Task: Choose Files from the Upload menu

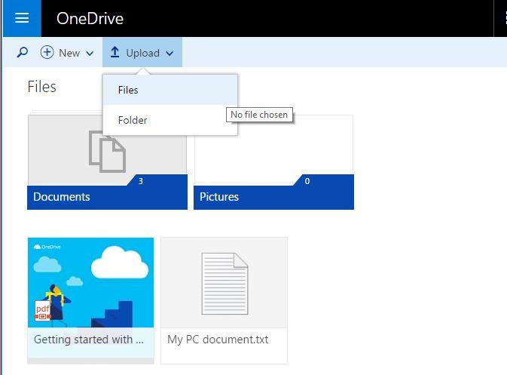Action: click(x=170, y=90)
